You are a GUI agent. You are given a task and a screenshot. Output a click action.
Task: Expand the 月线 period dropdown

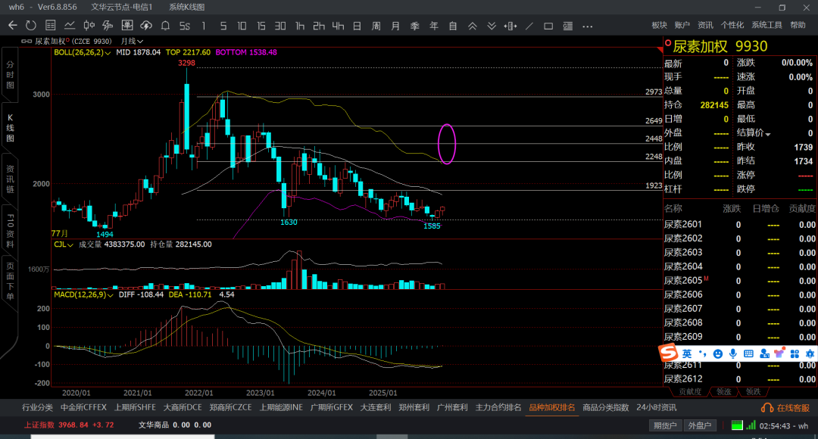141,41
